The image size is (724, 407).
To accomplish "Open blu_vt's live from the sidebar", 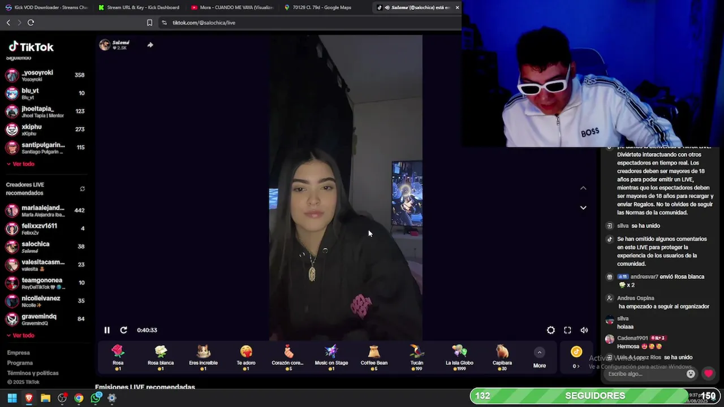I will pos(45,93).
